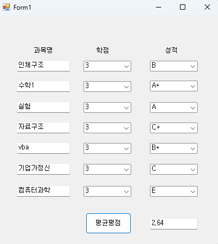This screenshot has width=218, height=244.
Task: Close the Form1 window
Action: click(x=207, y=8)
